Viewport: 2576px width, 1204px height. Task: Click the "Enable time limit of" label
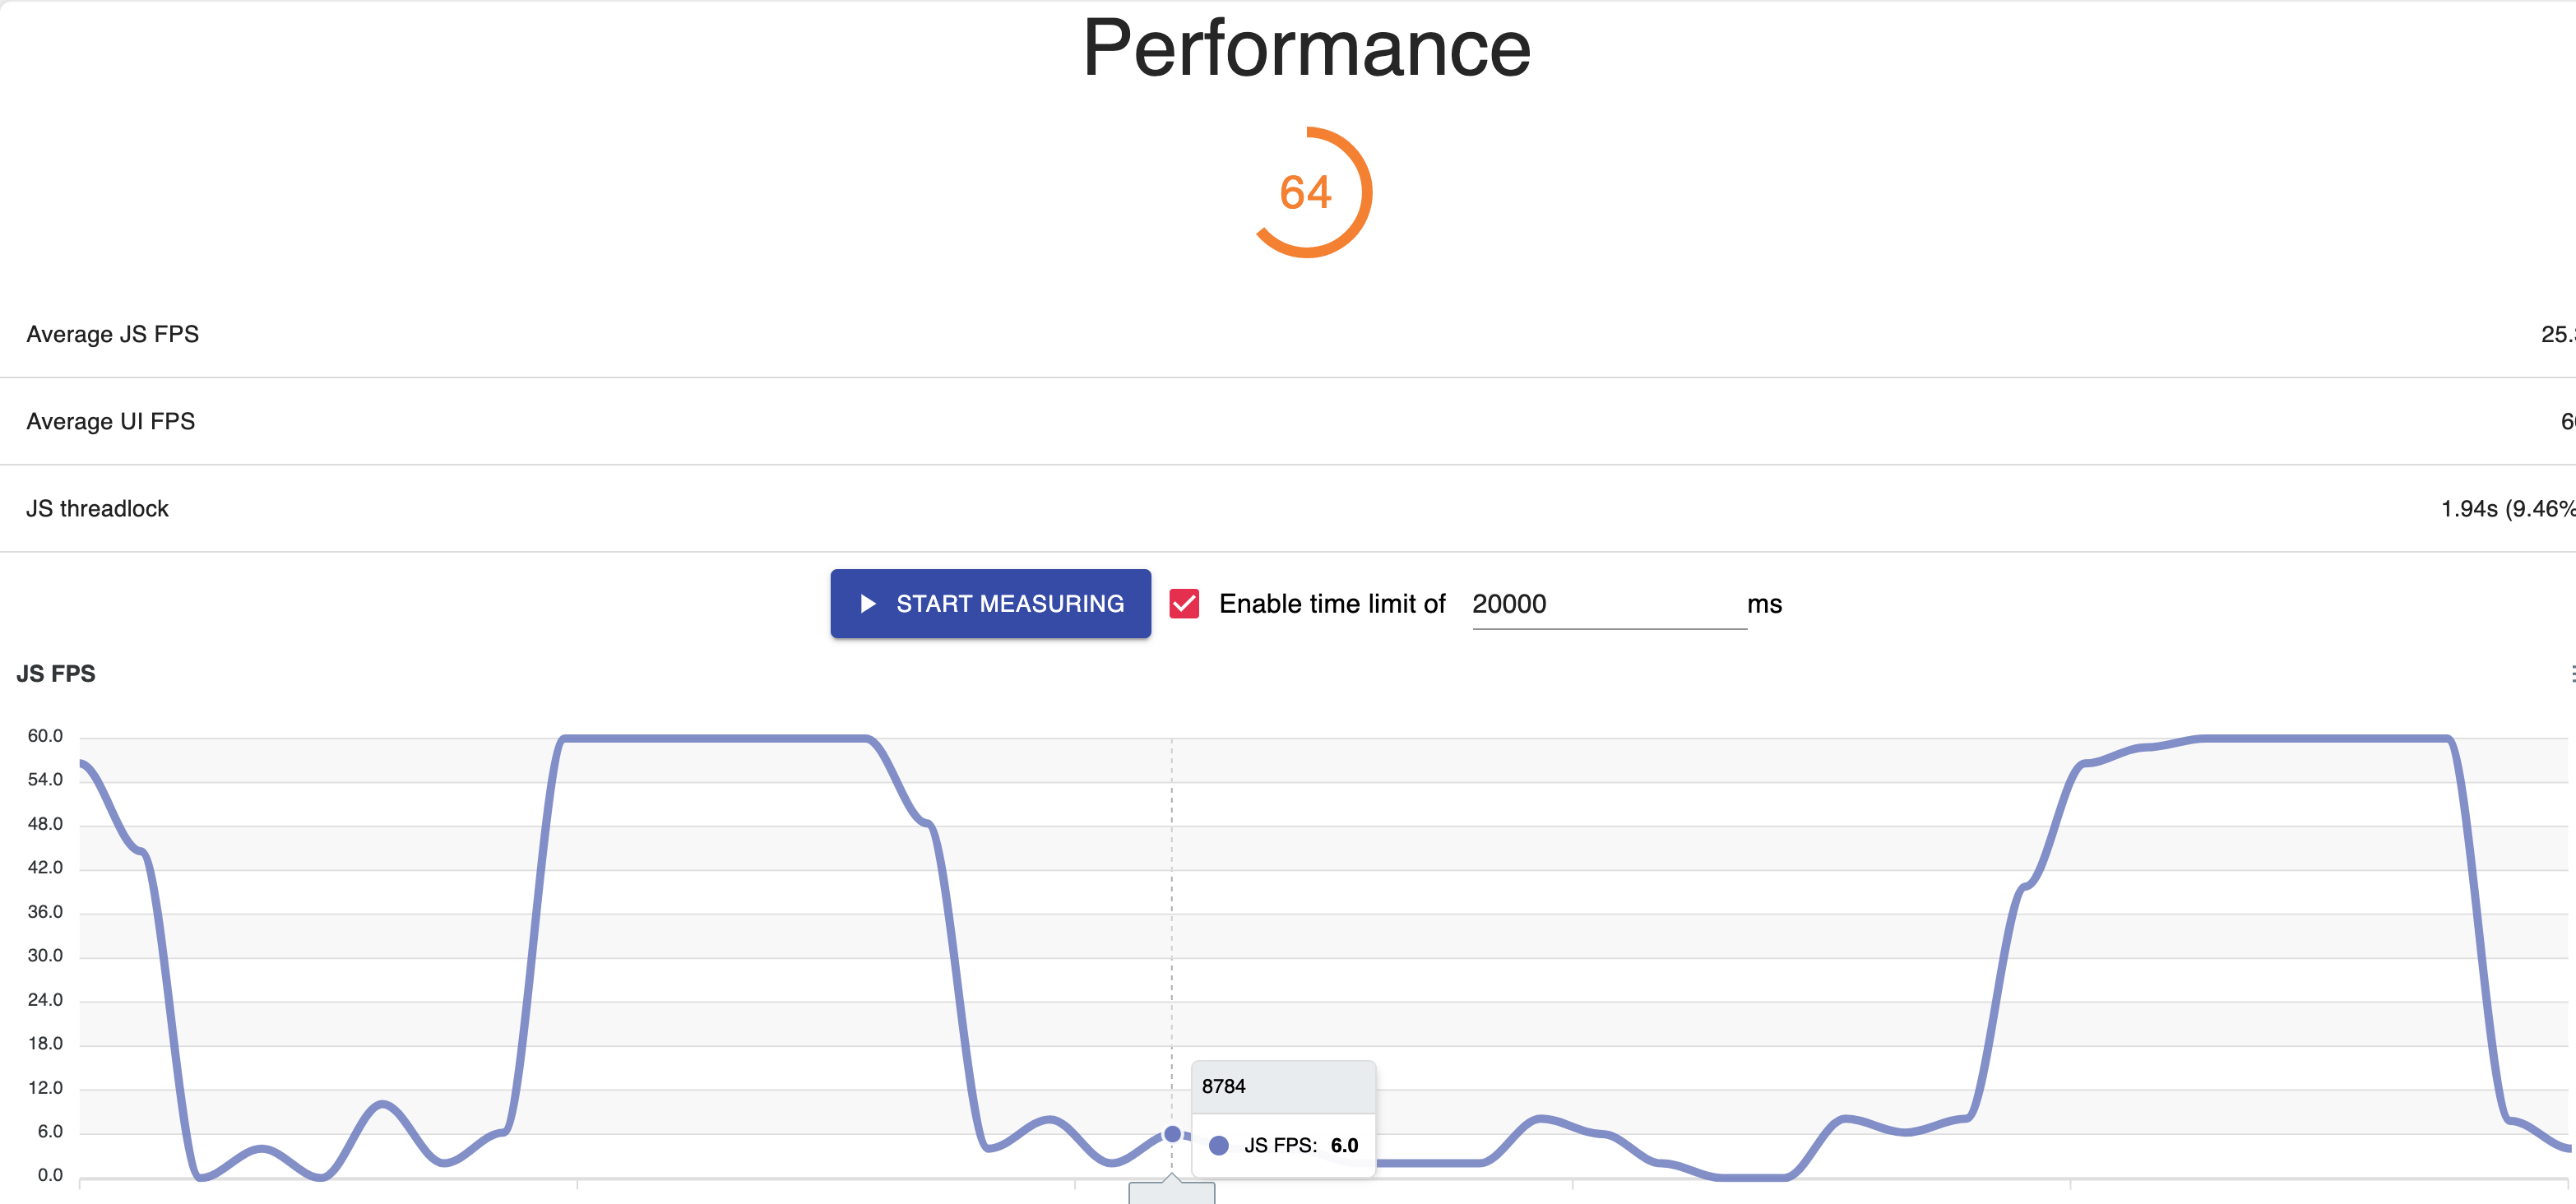click(1331, 604)
